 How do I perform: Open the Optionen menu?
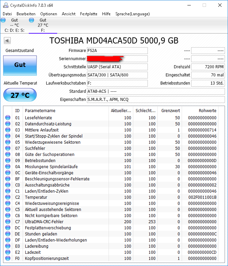click(x=49, y=14)
